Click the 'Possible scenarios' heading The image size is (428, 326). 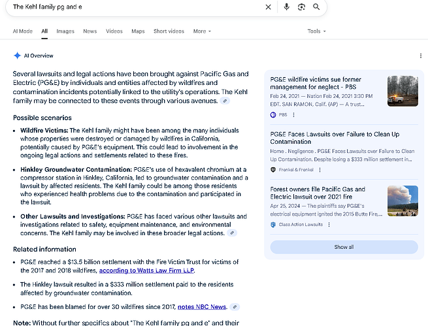coord(42,118)
